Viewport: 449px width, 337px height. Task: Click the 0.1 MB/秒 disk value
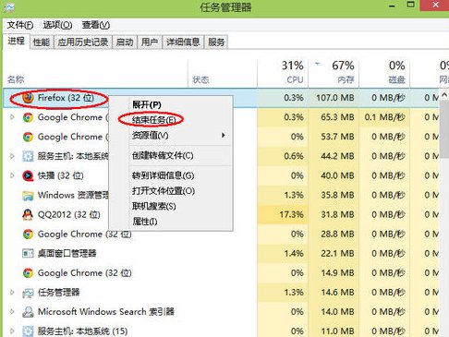click(x=384, y=117)
